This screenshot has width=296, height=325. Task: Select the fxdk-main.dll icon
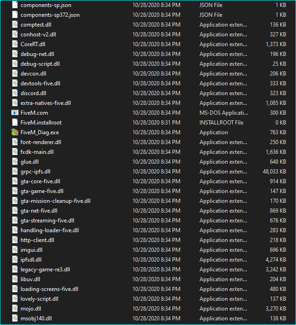(15, 152)
